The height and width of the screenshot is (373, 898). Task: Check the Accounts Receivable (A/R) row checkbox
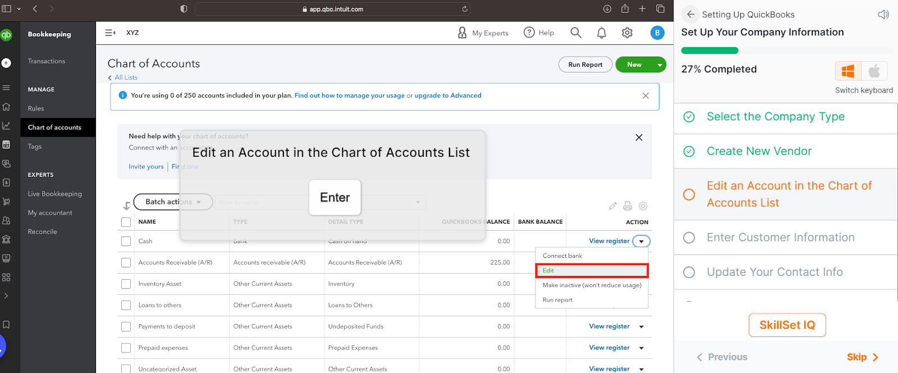(126, 263)
